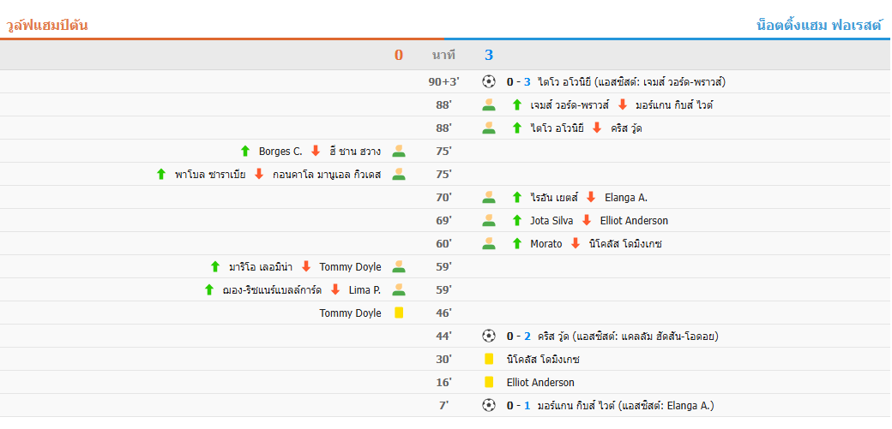Click the 0 - 2 score at 44'

click(518, 337)
